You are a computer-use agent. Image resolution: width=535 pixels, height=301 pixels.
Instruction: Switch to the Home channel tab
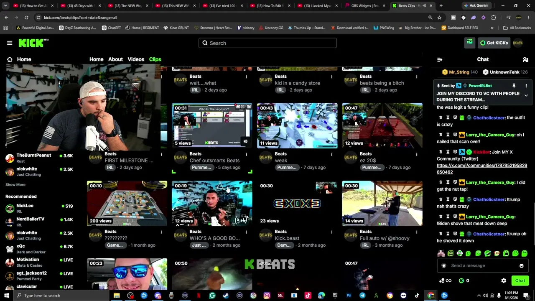coord(96,59)
